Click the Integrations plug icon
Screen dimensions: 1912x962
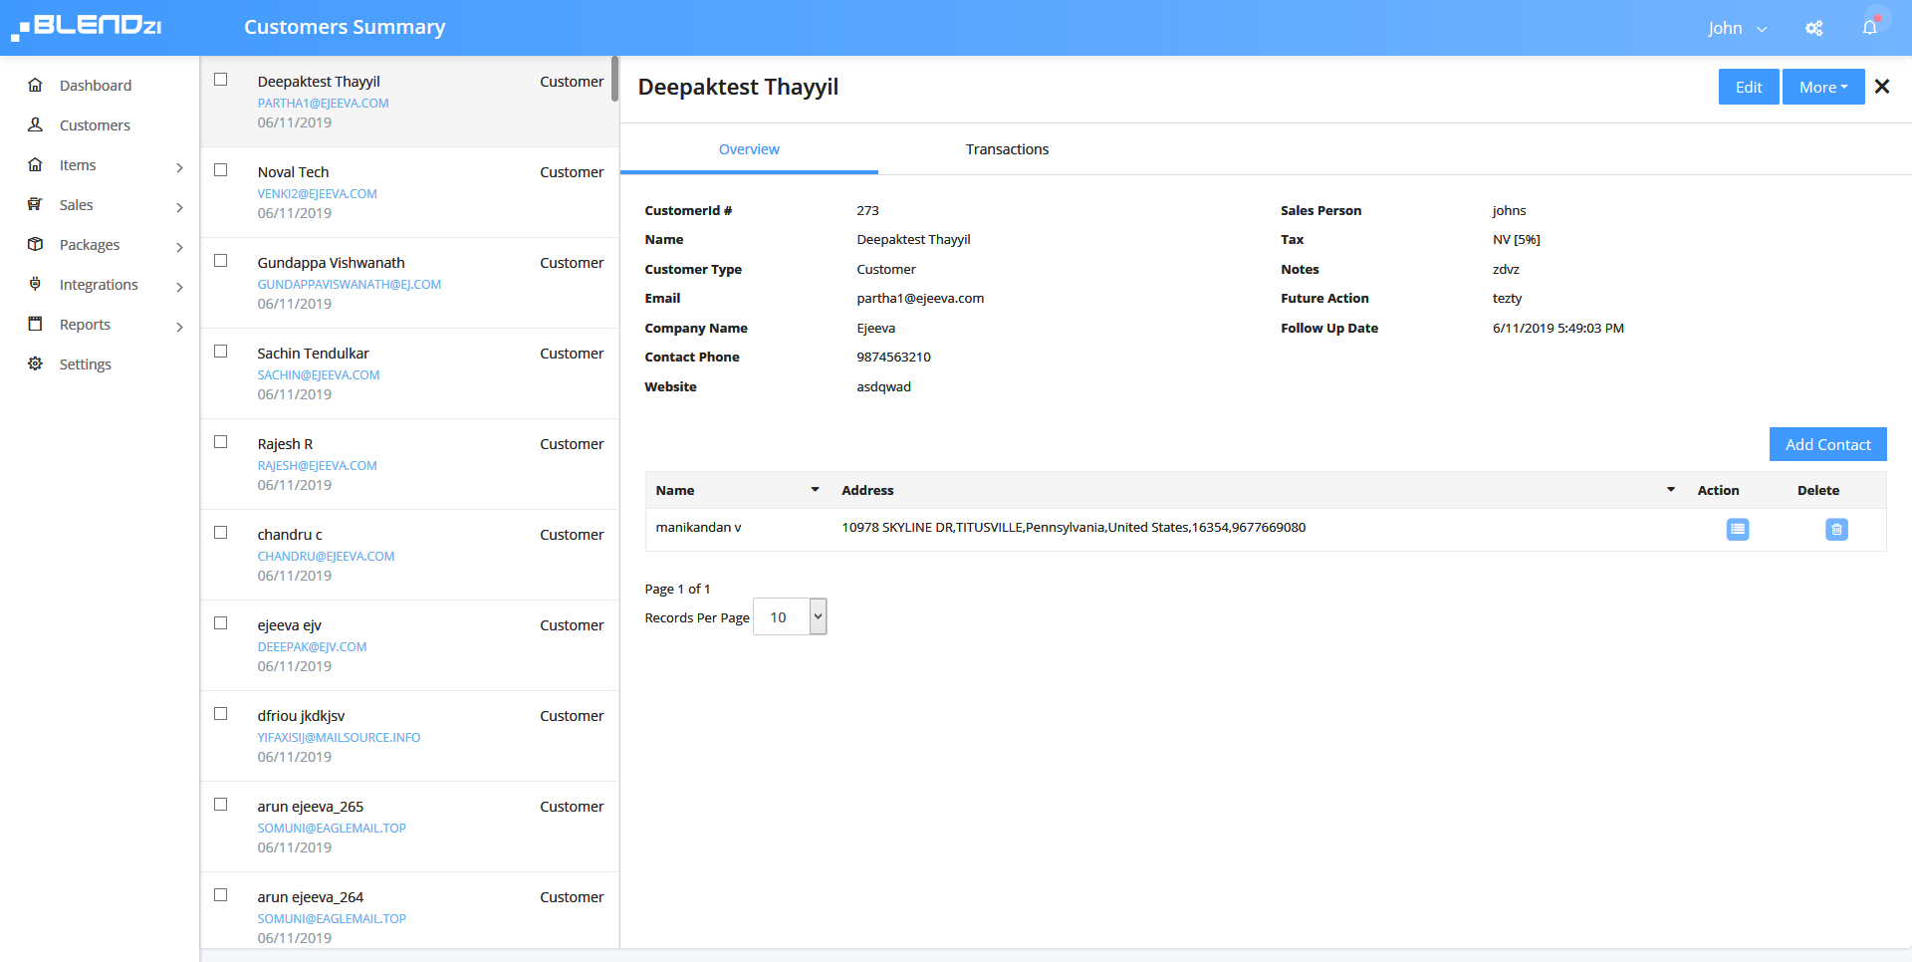36,284
